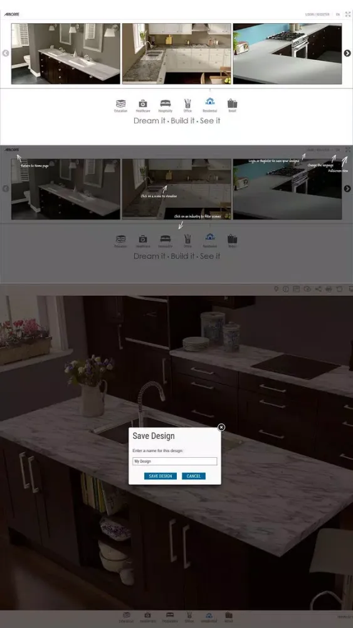Toggle fullscreen view on top home screen
The height and width of the screenshot is (628, 353).
pyautogui.click(x=348, y=14)
